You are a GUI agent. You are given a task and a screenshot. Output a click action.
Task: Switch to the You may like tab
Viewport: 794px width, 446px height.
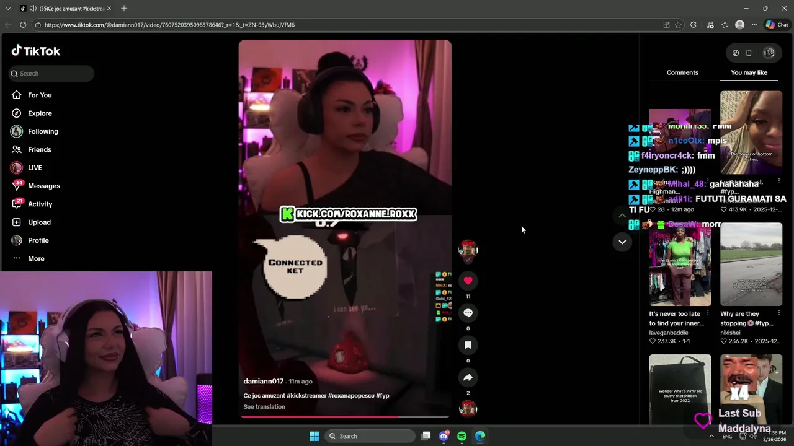[x=749, y=72]
